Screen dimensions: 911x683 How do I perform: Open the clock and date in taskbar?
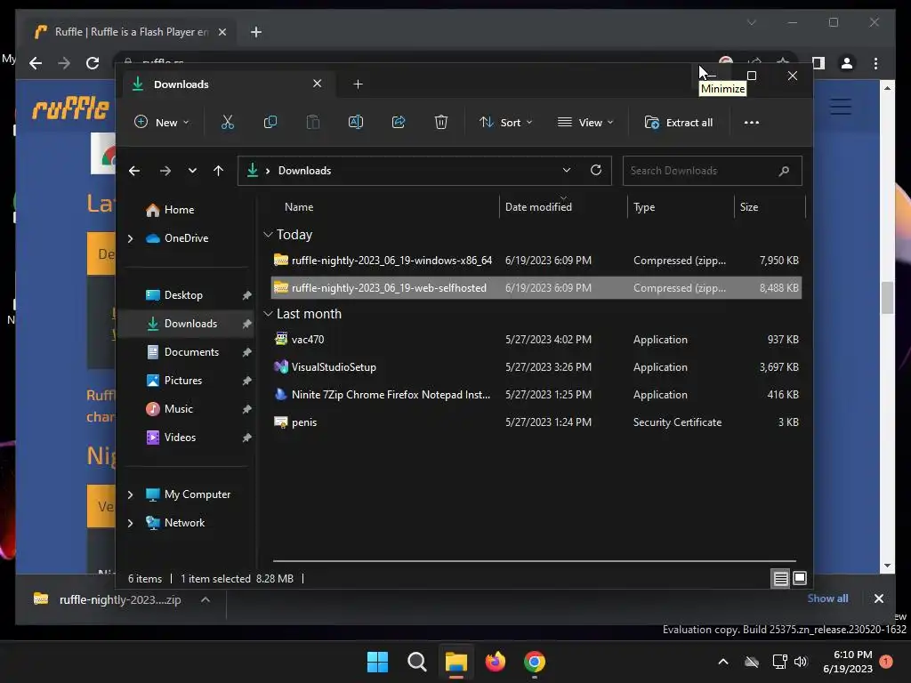(848, 662)
